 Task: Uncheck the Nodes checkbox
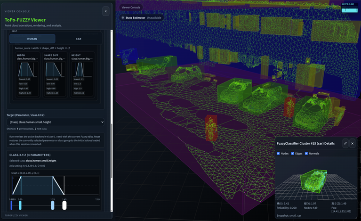coord(278,154)
